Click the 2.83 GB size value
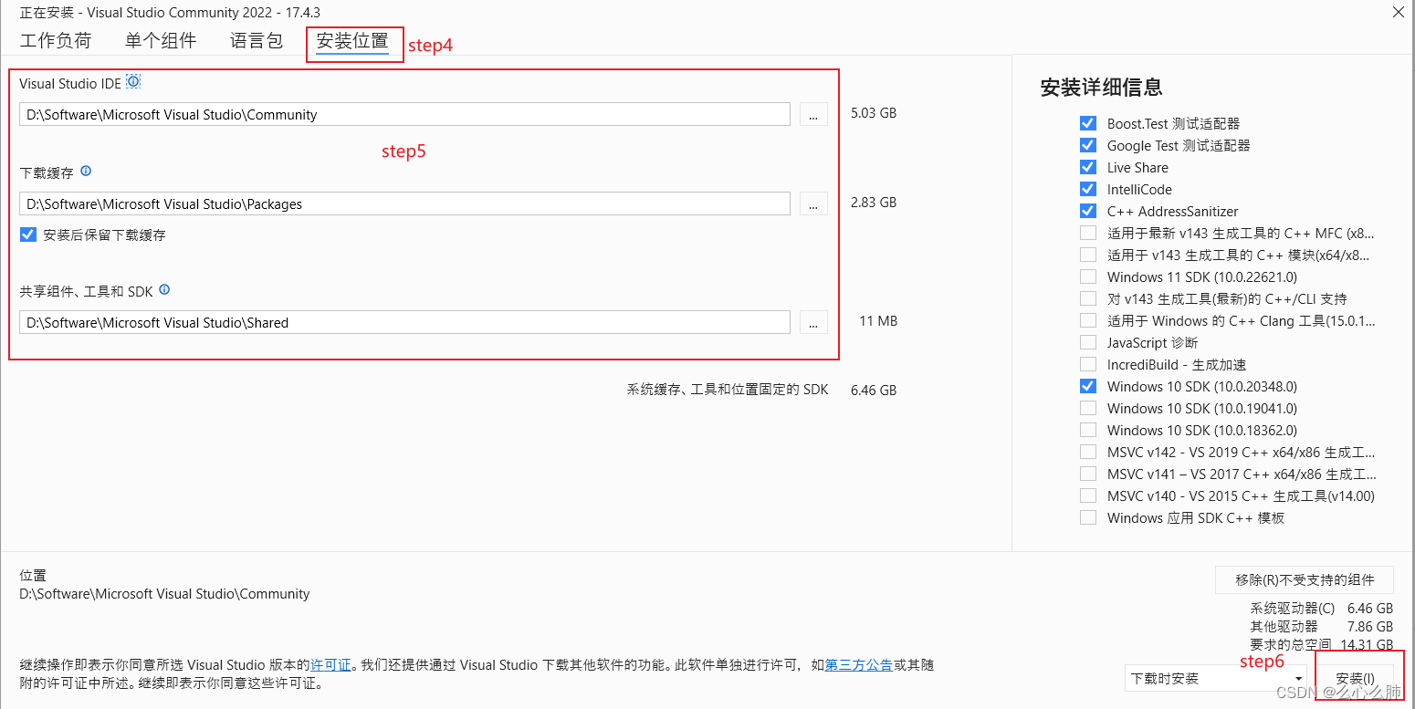 [x=874, y=203]
